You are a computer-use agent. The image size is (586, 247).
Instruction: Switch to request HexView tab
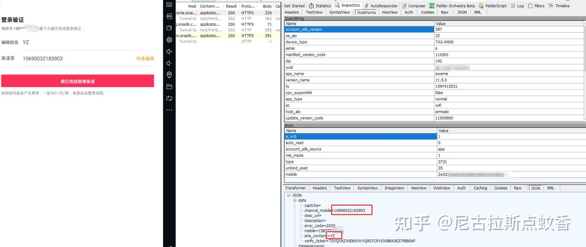[x=389, y=12]
